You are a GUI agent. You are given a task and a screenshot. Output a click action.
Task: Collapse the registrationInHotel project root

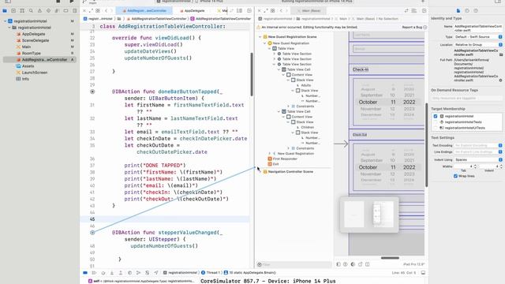tap(6, 21)
